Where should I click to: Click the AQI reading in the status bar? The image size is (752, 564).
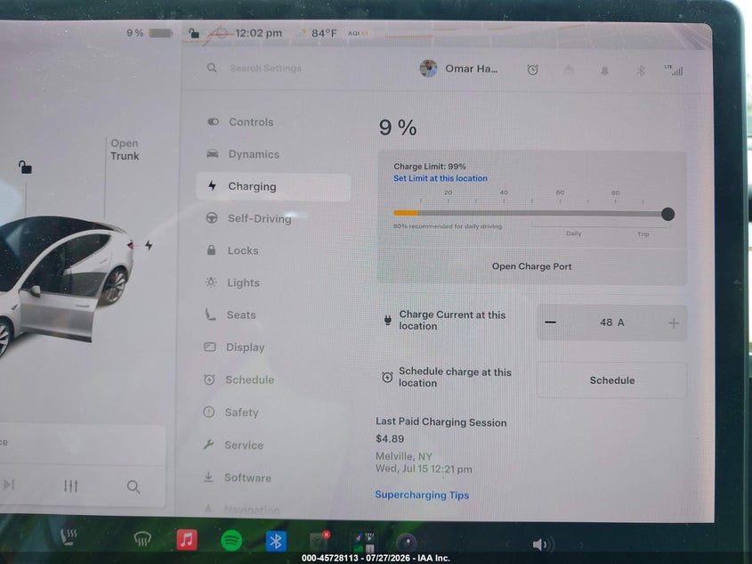pyautogui.click(x=358, y=33)
